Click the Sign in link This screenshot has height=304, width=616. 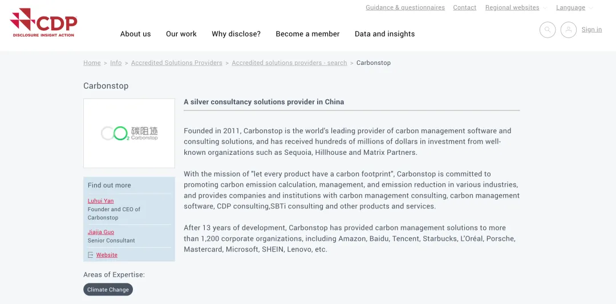pyautogui.click(x=591, y=30)
